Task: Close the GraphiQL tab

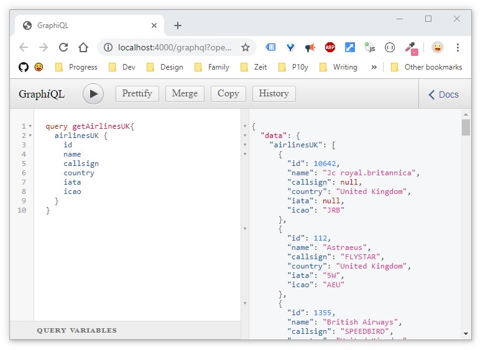Action: coord(154,25)
